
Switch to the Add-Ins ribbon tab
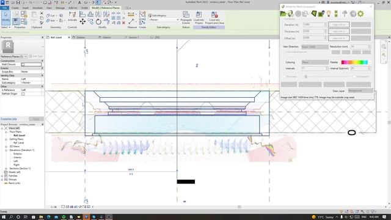(73, 8)
